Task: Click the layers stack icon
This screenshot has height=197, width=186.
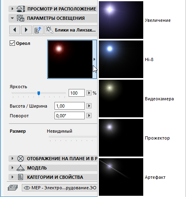Action: tap(13, 188)
